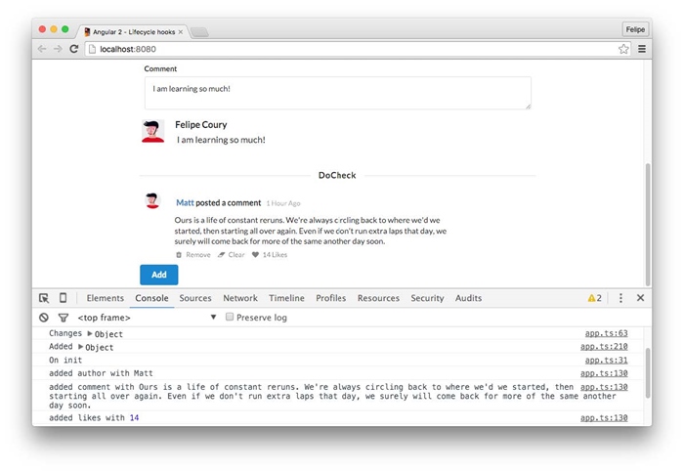Switch to the Sources tab
This screenshot has width=684, height=472.
195,298
